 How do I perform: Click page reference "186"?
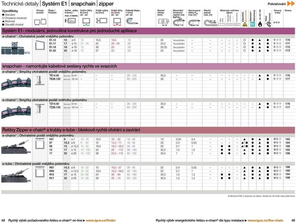pos(287,167)
